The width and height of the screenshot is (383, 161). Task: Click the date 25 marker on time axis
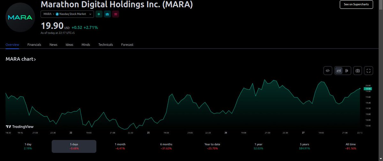click(148, 133)
